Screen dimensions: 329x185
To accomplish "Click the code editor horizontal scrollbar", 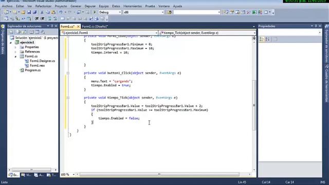I will click(x=159, y=175).
